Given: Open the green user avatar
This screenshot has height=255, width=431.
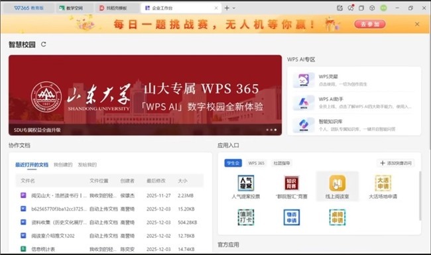Looking at the screenshot, I should coord(383,8).
